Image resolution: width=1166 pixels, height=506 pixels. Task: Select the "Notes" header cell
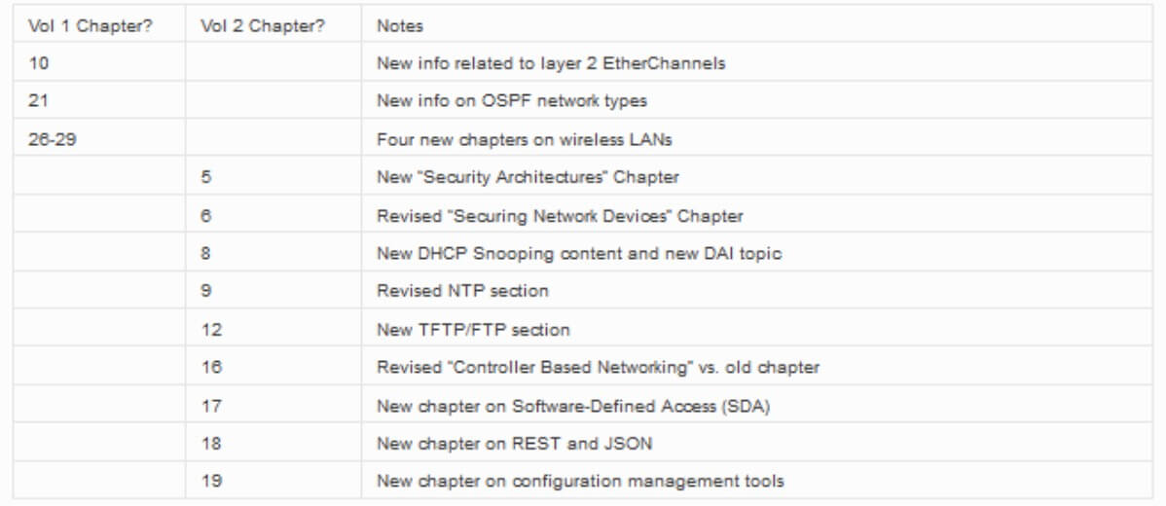click(400, 26)
